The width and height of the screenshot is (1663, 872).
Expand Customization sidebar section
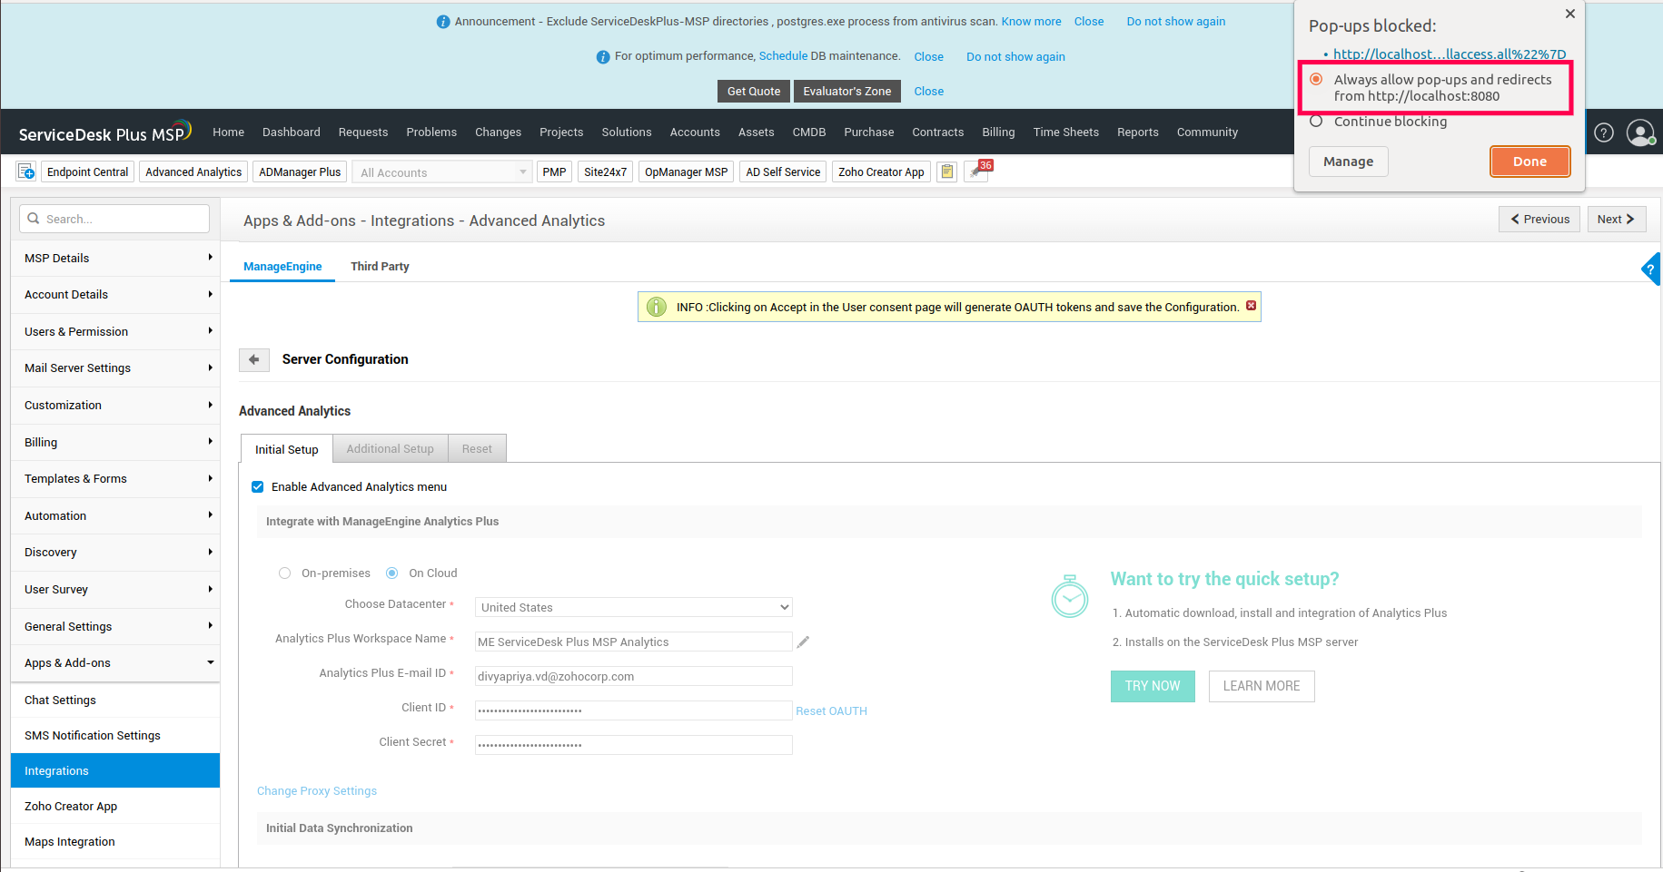(x=115, y=406)
